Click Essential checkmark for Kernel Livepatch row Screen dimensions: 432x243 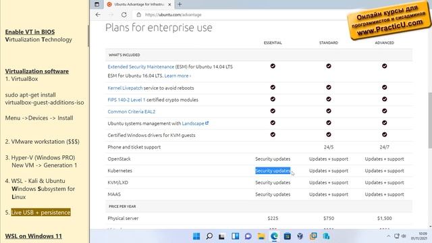pyautogui.click(x=273, y=87)
